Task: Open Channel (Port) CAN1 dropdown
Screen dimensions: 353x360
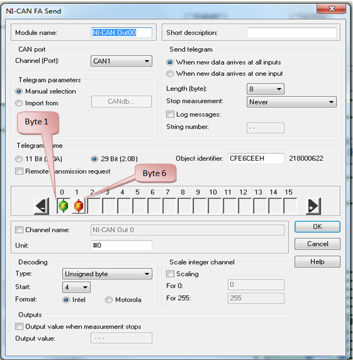Action: (x=121, y=61)
